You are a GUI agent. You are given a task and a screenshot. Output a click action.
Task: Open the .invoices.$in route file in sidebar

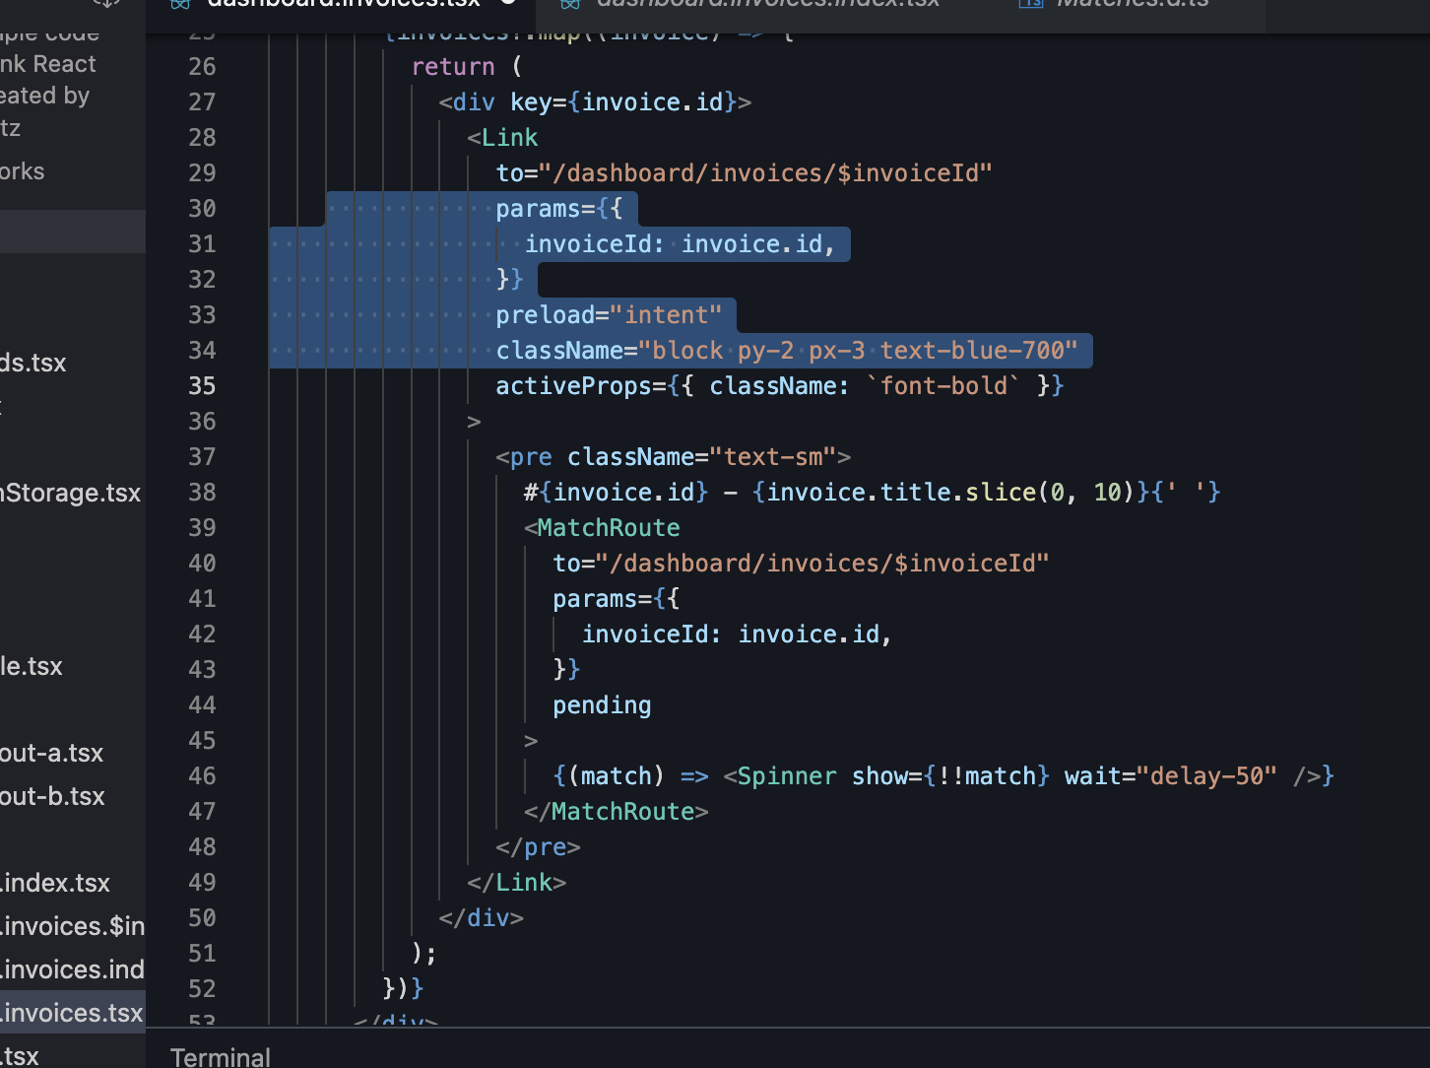coord(73,926)
